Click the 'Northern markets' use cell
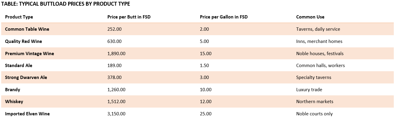 (x=315, y=102)
